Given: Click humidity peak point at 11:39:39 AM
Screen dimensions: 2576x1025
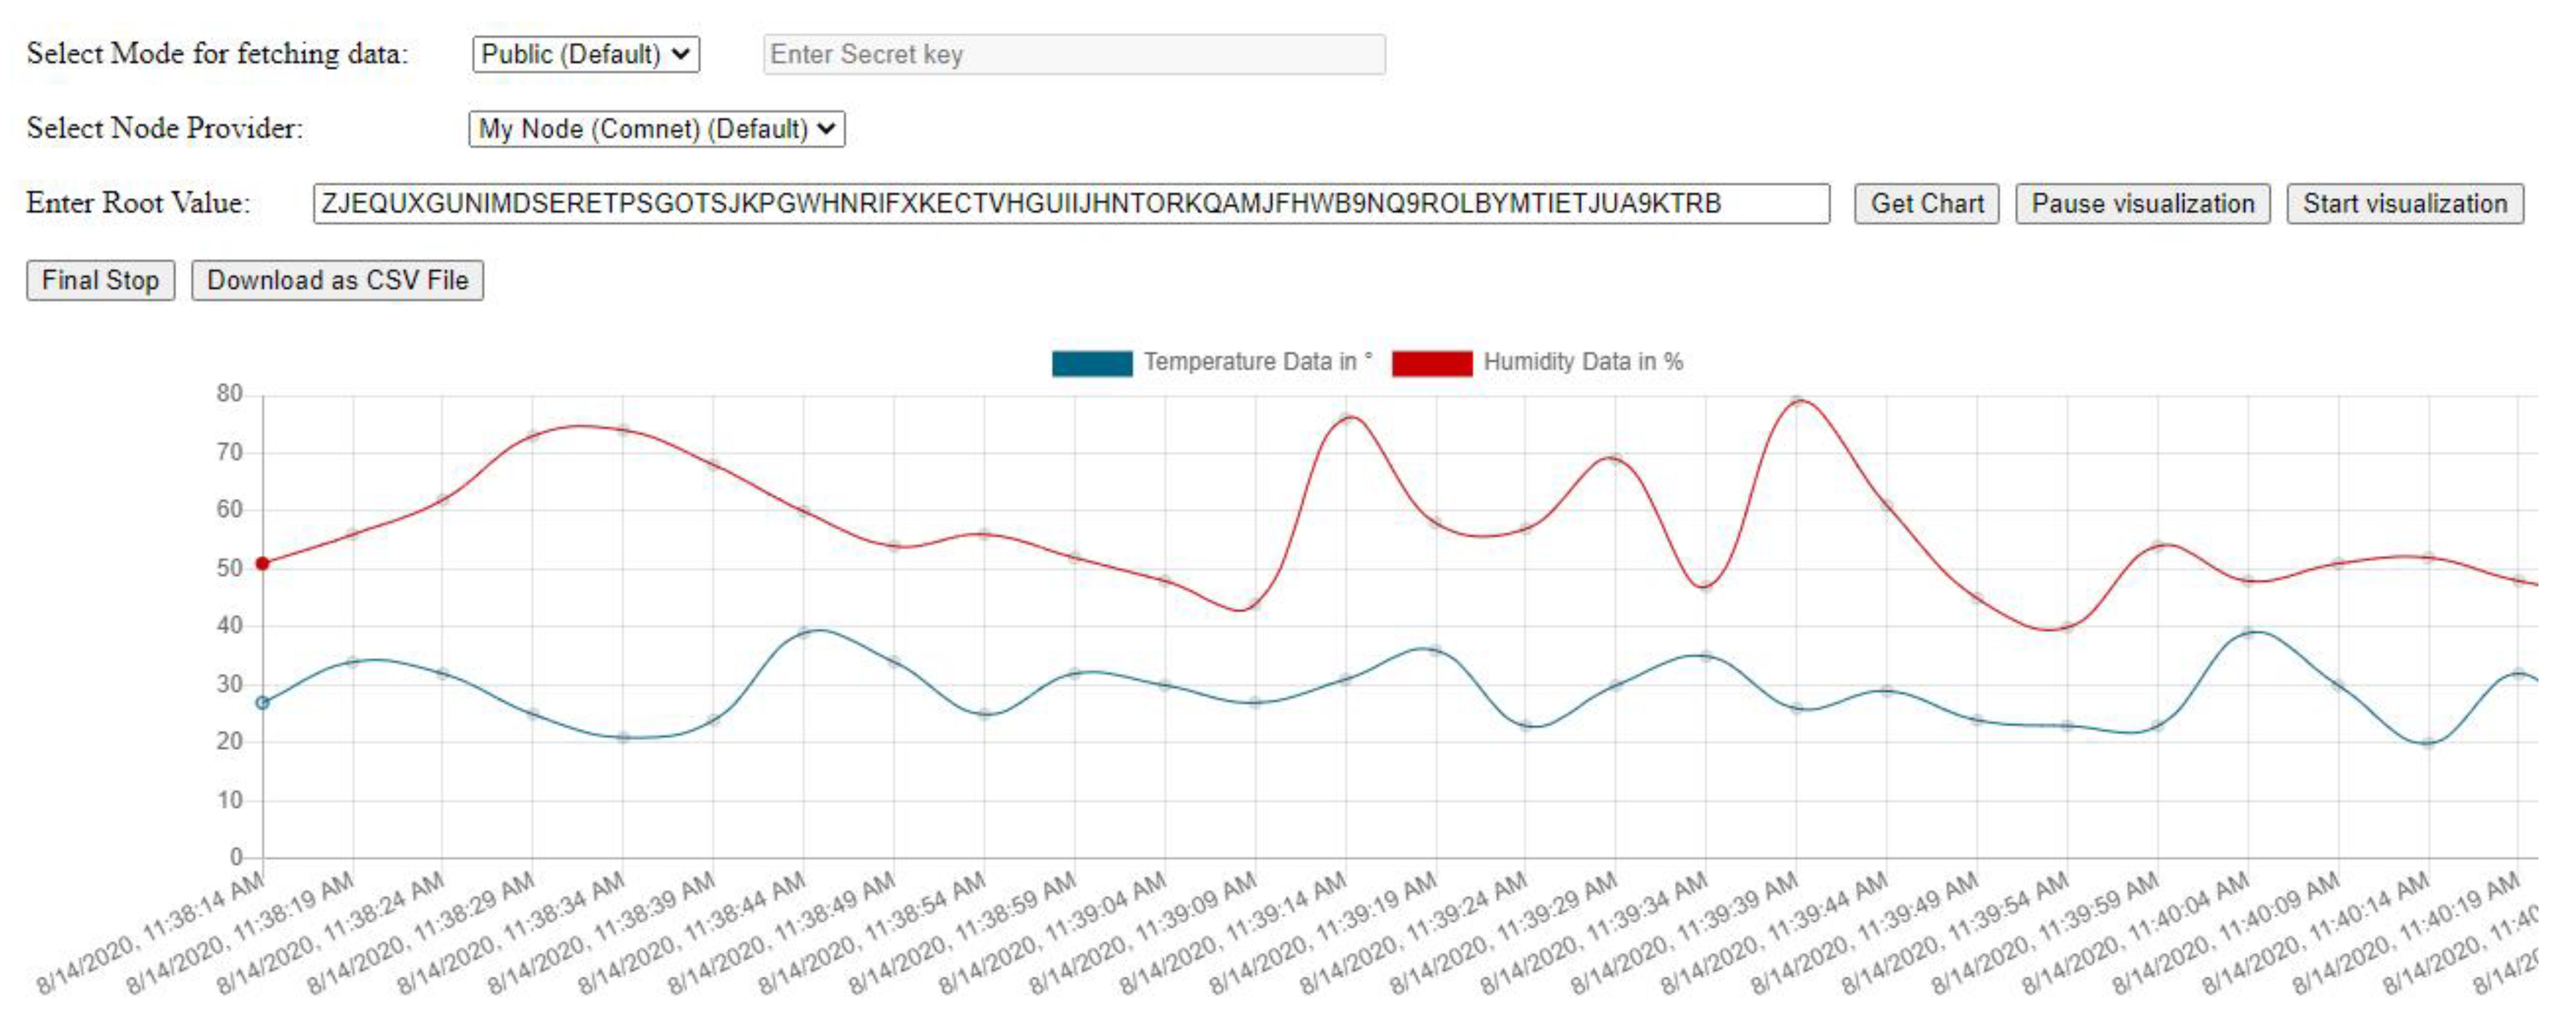Looking at the screenshot, I should point(1796,402).
